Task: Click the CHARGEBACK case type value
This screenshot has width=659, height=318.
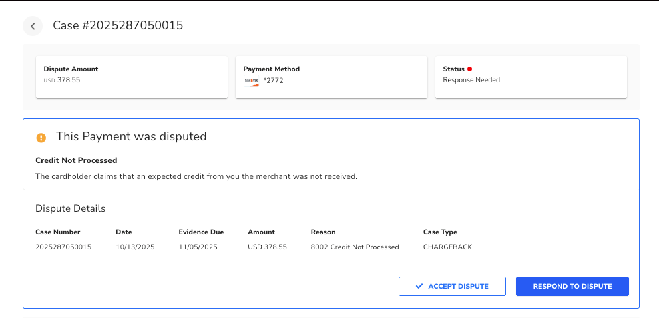Action: pyautogui.click(x=447, y=247)
